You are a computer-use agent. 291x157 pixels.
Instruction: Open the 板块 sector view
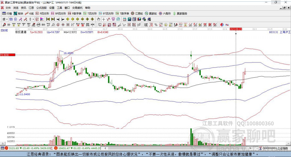click(x=18, y=14)
